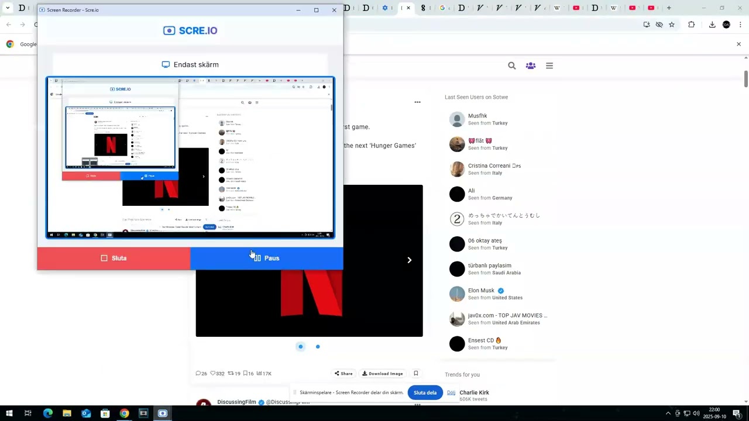Viewport: 749px width, 421px height.
Task: Open Chrome downloads icon
Action: coord(712,25)
